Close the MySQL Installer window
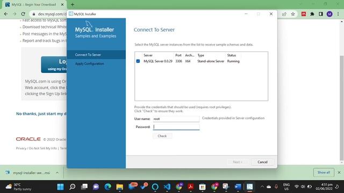 point(271,14)
